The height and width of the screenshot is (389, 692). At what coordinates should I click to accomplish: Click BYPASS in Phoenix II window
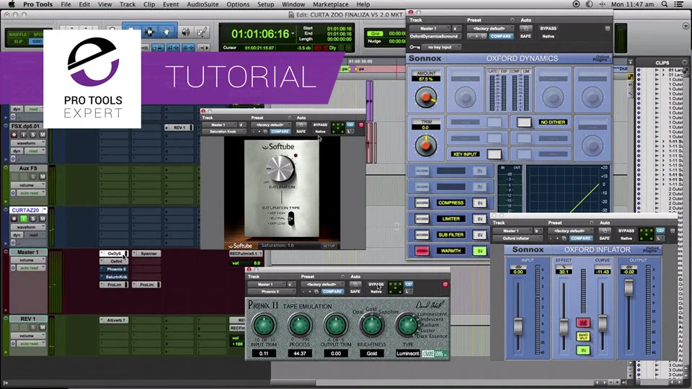376,285
